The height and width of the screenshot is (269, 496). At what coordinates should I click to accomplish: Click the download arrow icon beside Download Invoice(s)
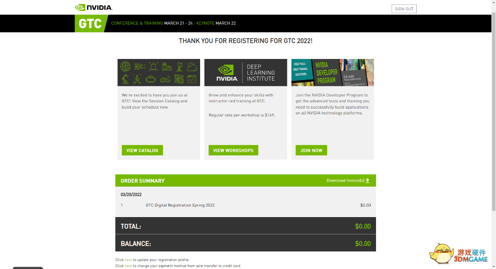(367, 180)
